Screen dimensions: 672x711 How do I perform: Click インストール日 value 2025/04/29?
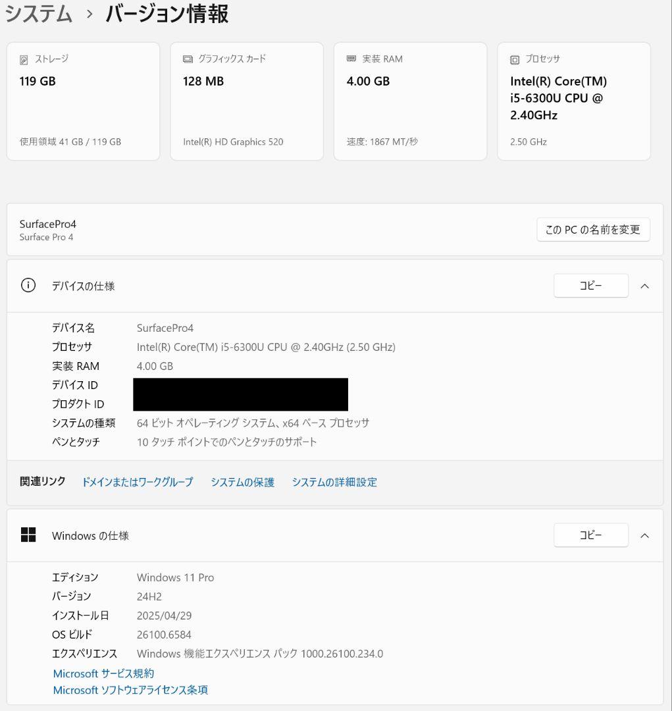point(164,616)
